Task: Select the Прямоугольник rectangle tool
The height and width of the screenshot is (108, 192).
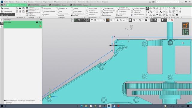Action: pos(48,11)
